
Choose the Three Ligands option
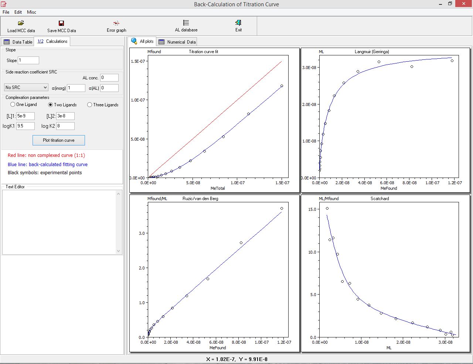point(89,105)
